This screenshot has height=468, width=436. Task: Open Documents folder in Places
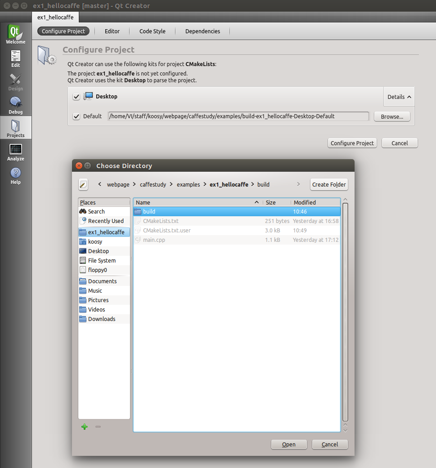pos(104,281)
